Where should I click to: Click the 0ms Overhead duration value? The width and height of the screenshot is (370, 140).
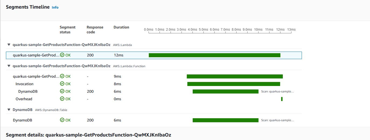(118, 99)
